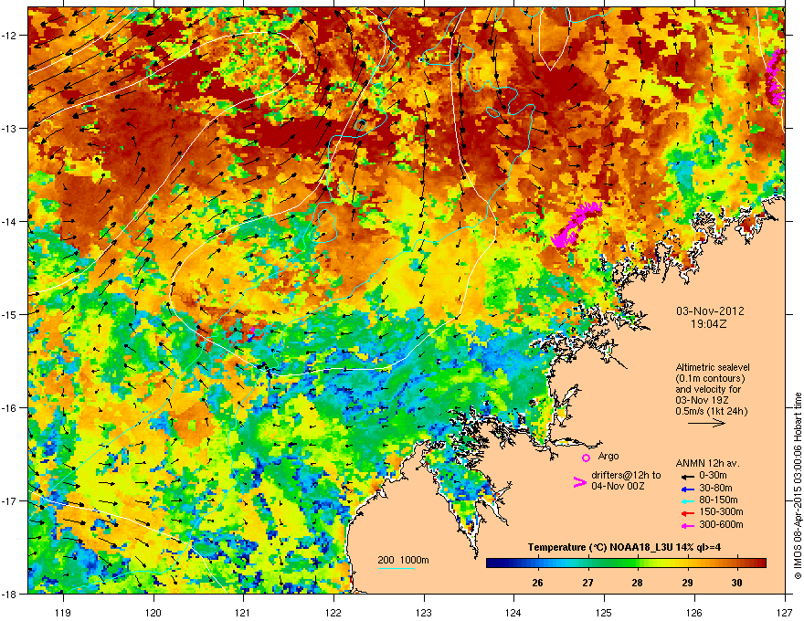The height and width of the screenshot is (621, 804).
Task: Click the magenta drifters chevron legend symbol
Action: coord(579,482)
